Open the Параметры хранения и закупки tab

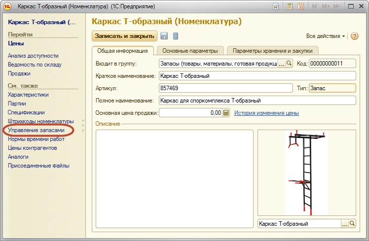272,51
